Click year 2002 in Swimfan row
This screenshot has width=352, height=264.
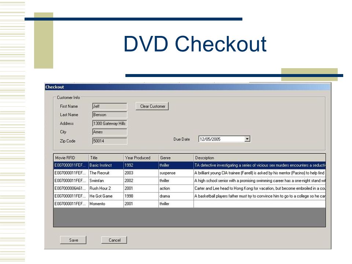(x=141, y=181)
